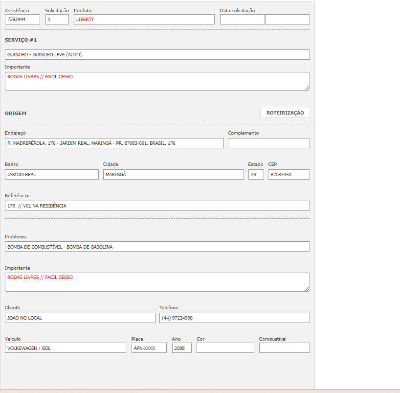Focus the Estado field PR

256,174
